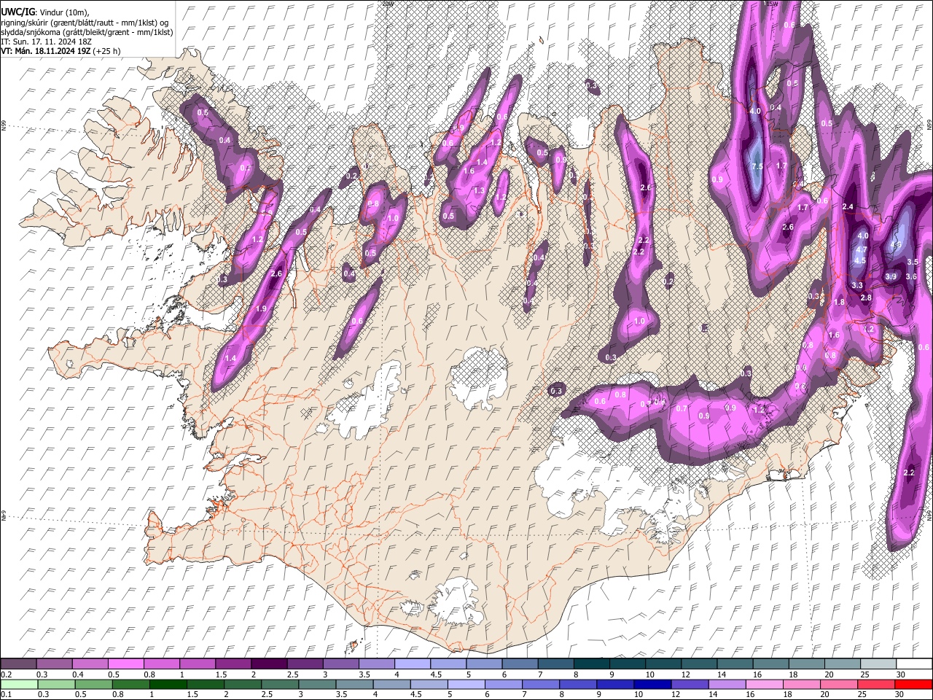Screen dimensions: 933x700
Task: Click the light lavender 4 snow legend swatch
Action: pos(412,664)
